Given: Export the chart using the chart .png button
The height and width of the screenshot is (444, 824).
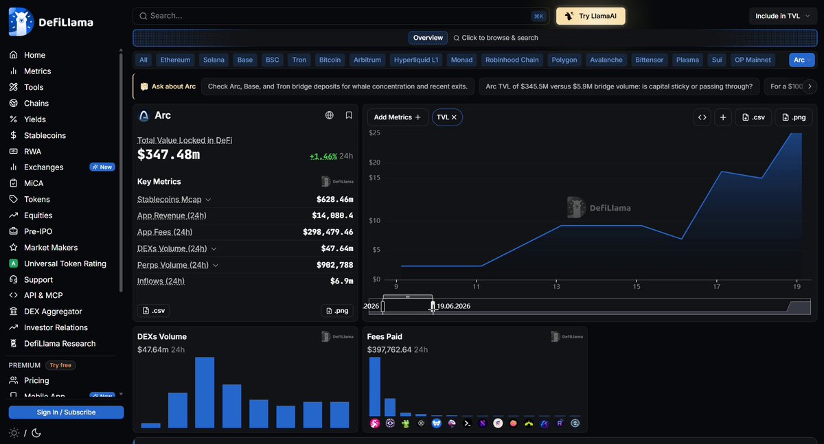Looking at the screenshot, I should point(793,117).
